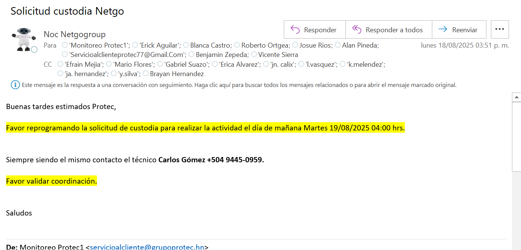The image size is (521, 250).
Task: Click the Responder reply button
Action: click(314, 30)
